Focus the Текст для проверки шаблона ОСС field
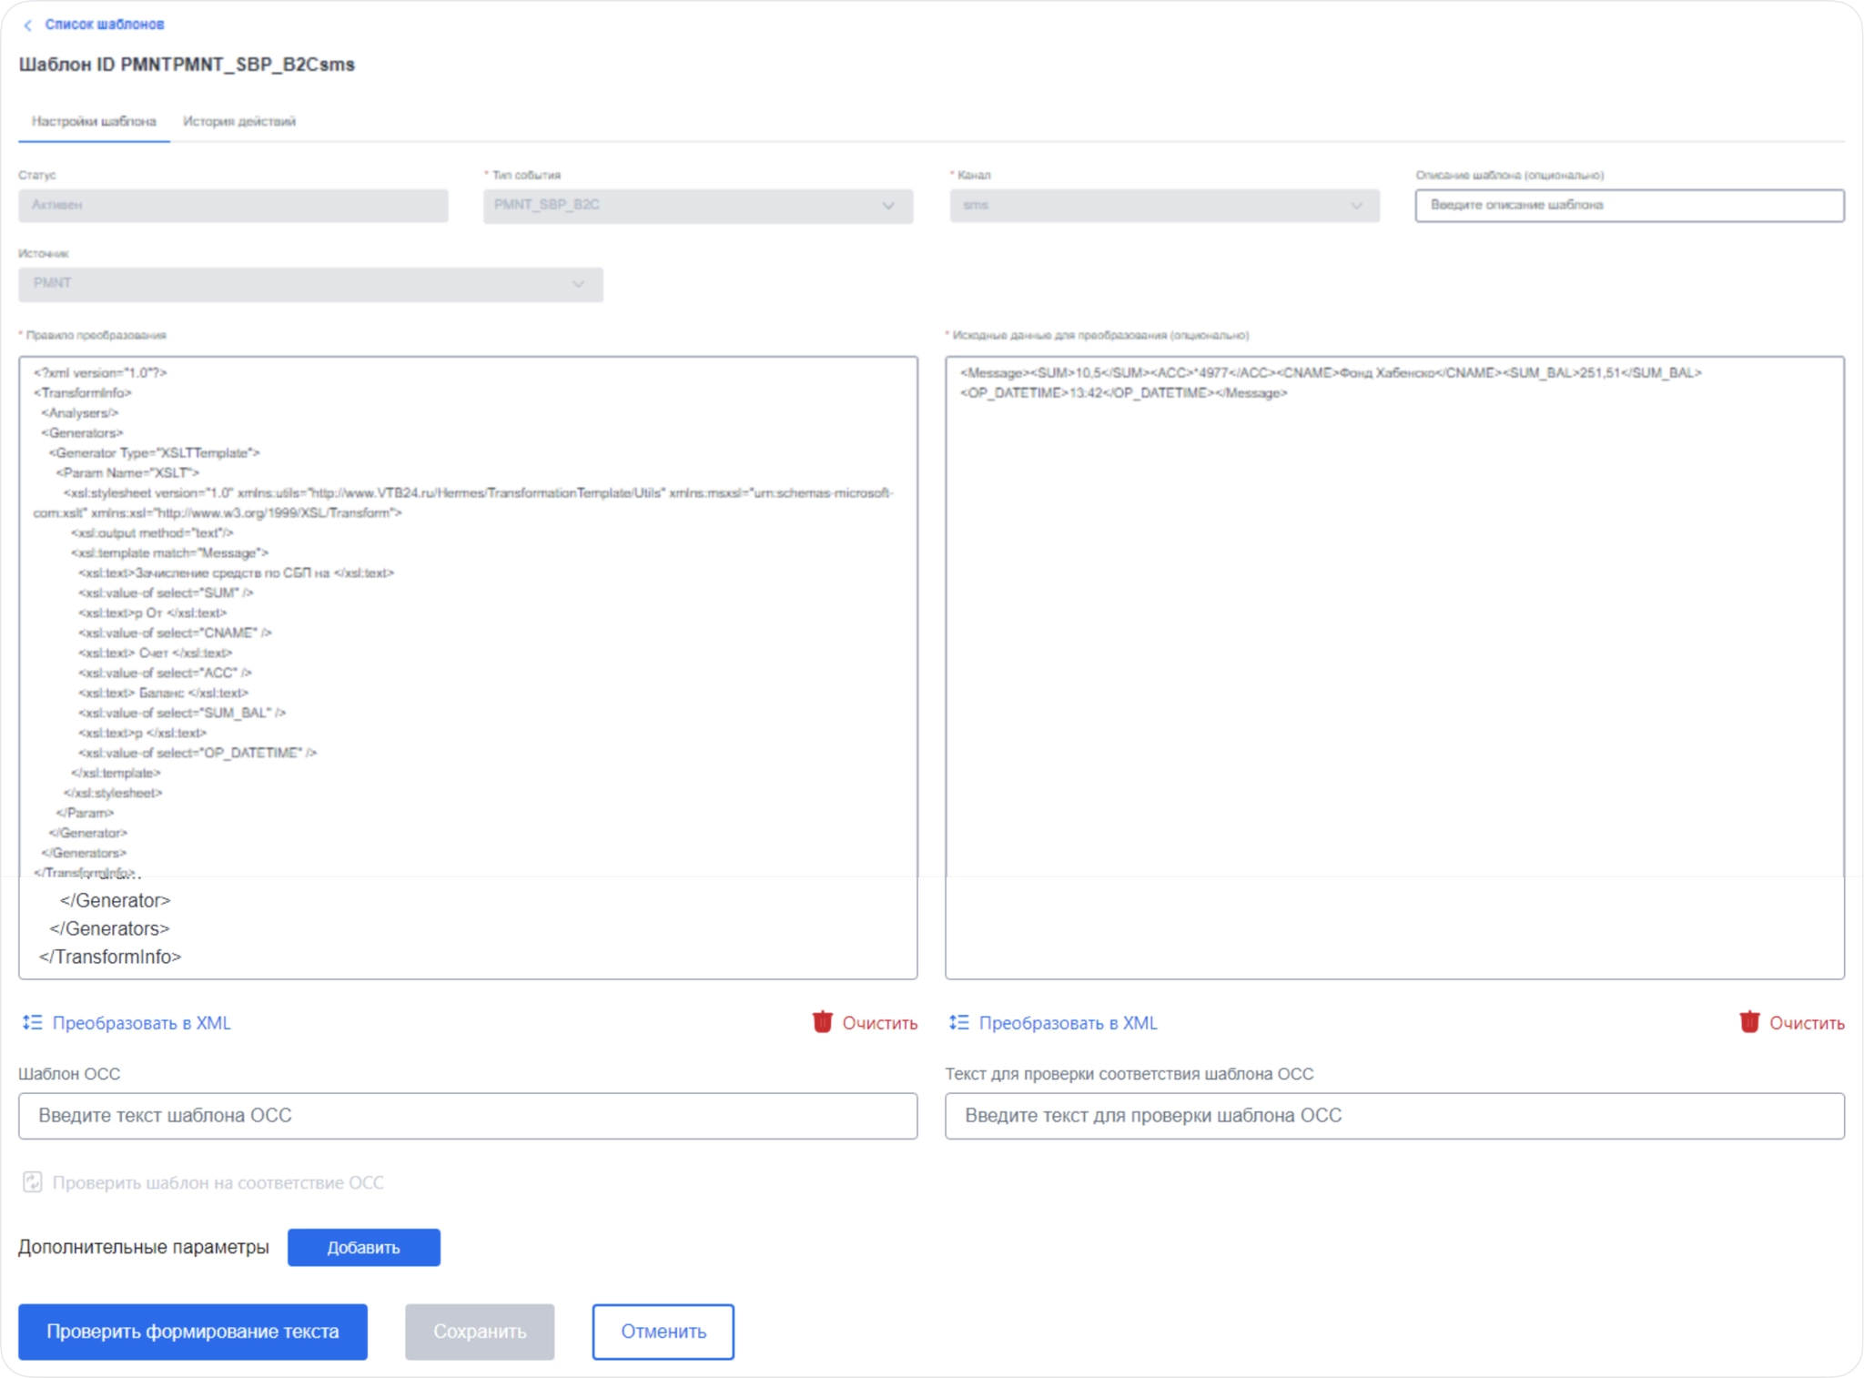This screenshot has width=1864, height=1378. pyautogui.click(x=1394, y=1116)
